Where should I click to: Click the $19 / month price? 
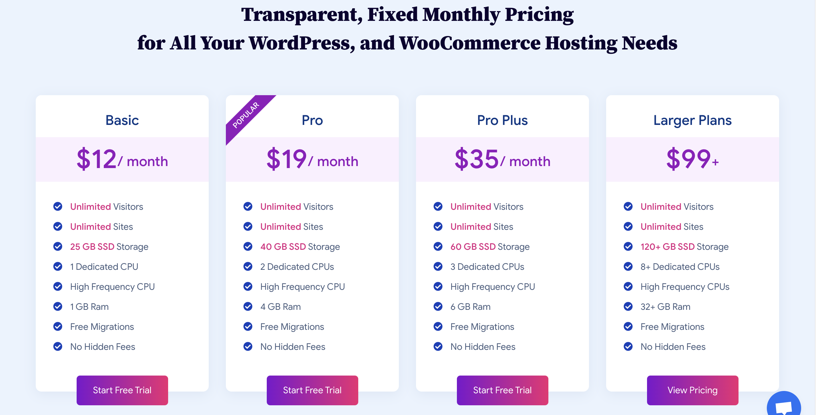(312, 159)
